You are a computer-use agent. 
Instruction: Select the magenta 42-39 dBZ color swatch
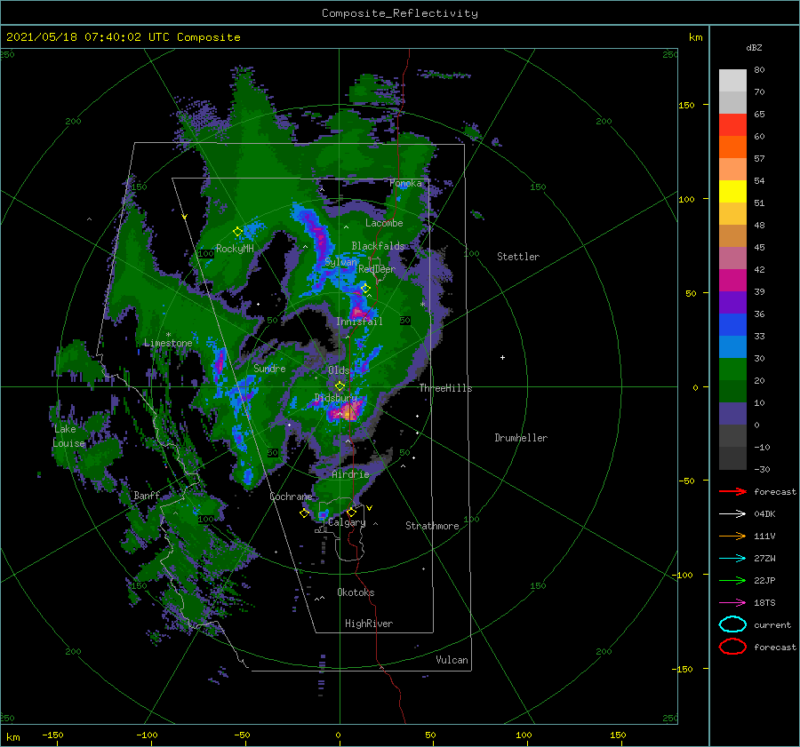coord(732,280)
